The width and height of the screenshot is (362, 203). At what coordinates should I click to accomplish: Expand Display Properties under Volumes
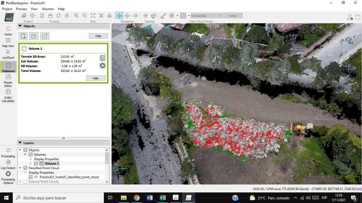(x=30, y=159)
